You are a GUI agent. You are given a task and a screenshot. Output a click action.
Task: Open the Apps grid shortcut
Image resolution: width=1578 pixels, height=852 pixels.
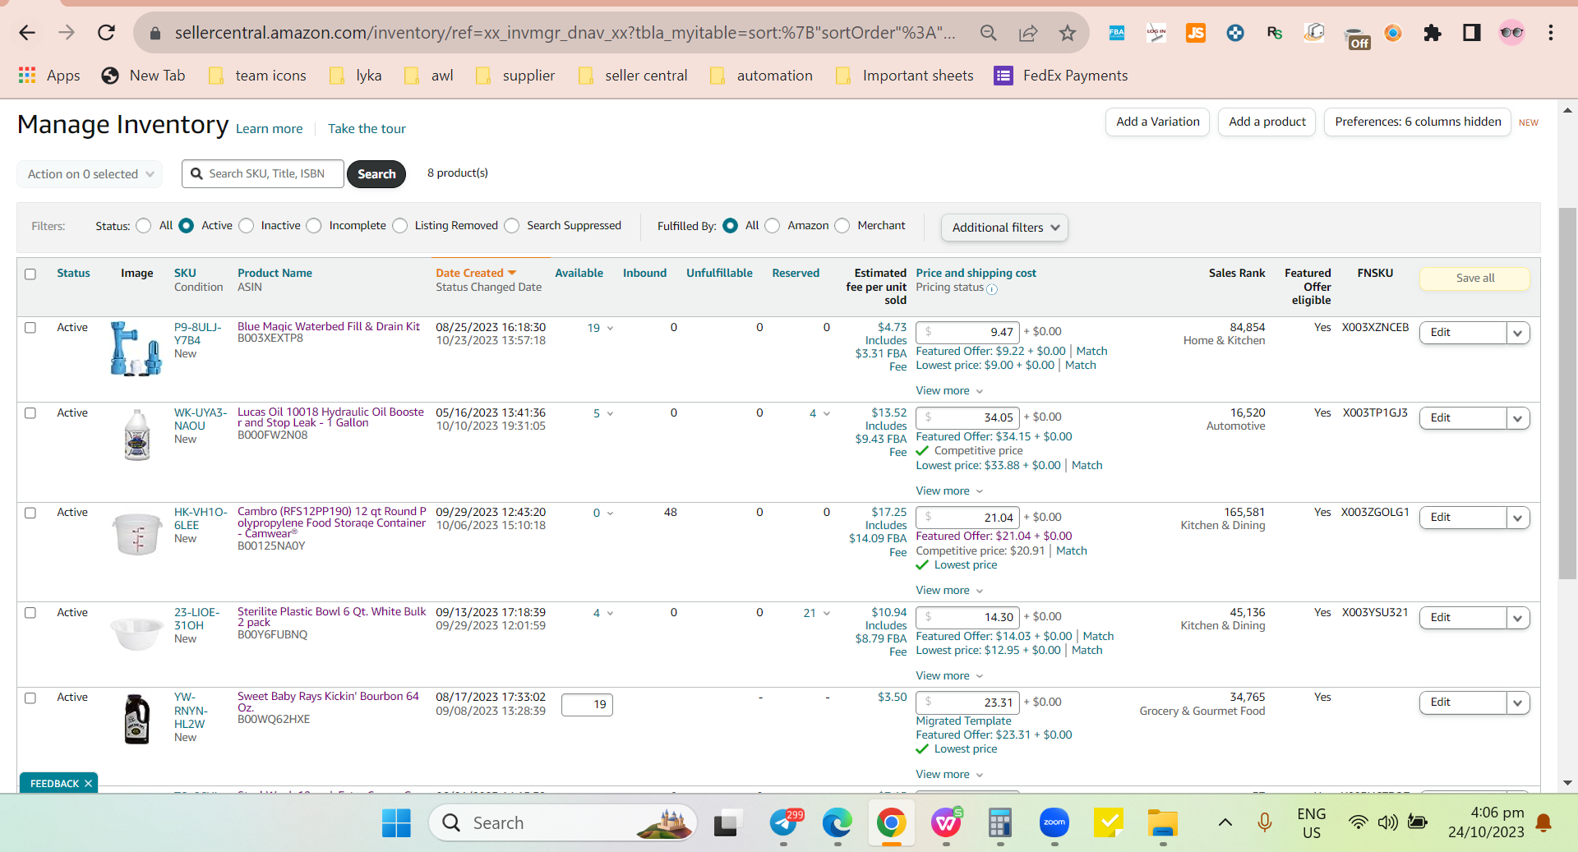click(49, 76)
